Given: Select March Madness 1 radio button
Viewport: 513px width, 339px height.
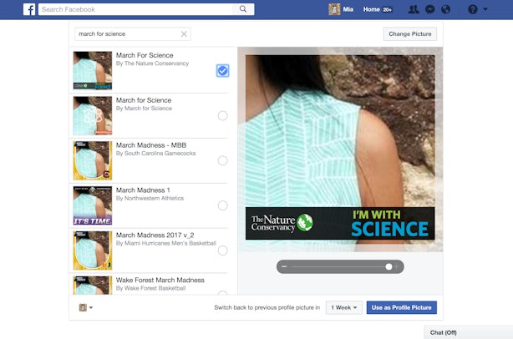Looking at the screenshot, I should tap(222, 205).
